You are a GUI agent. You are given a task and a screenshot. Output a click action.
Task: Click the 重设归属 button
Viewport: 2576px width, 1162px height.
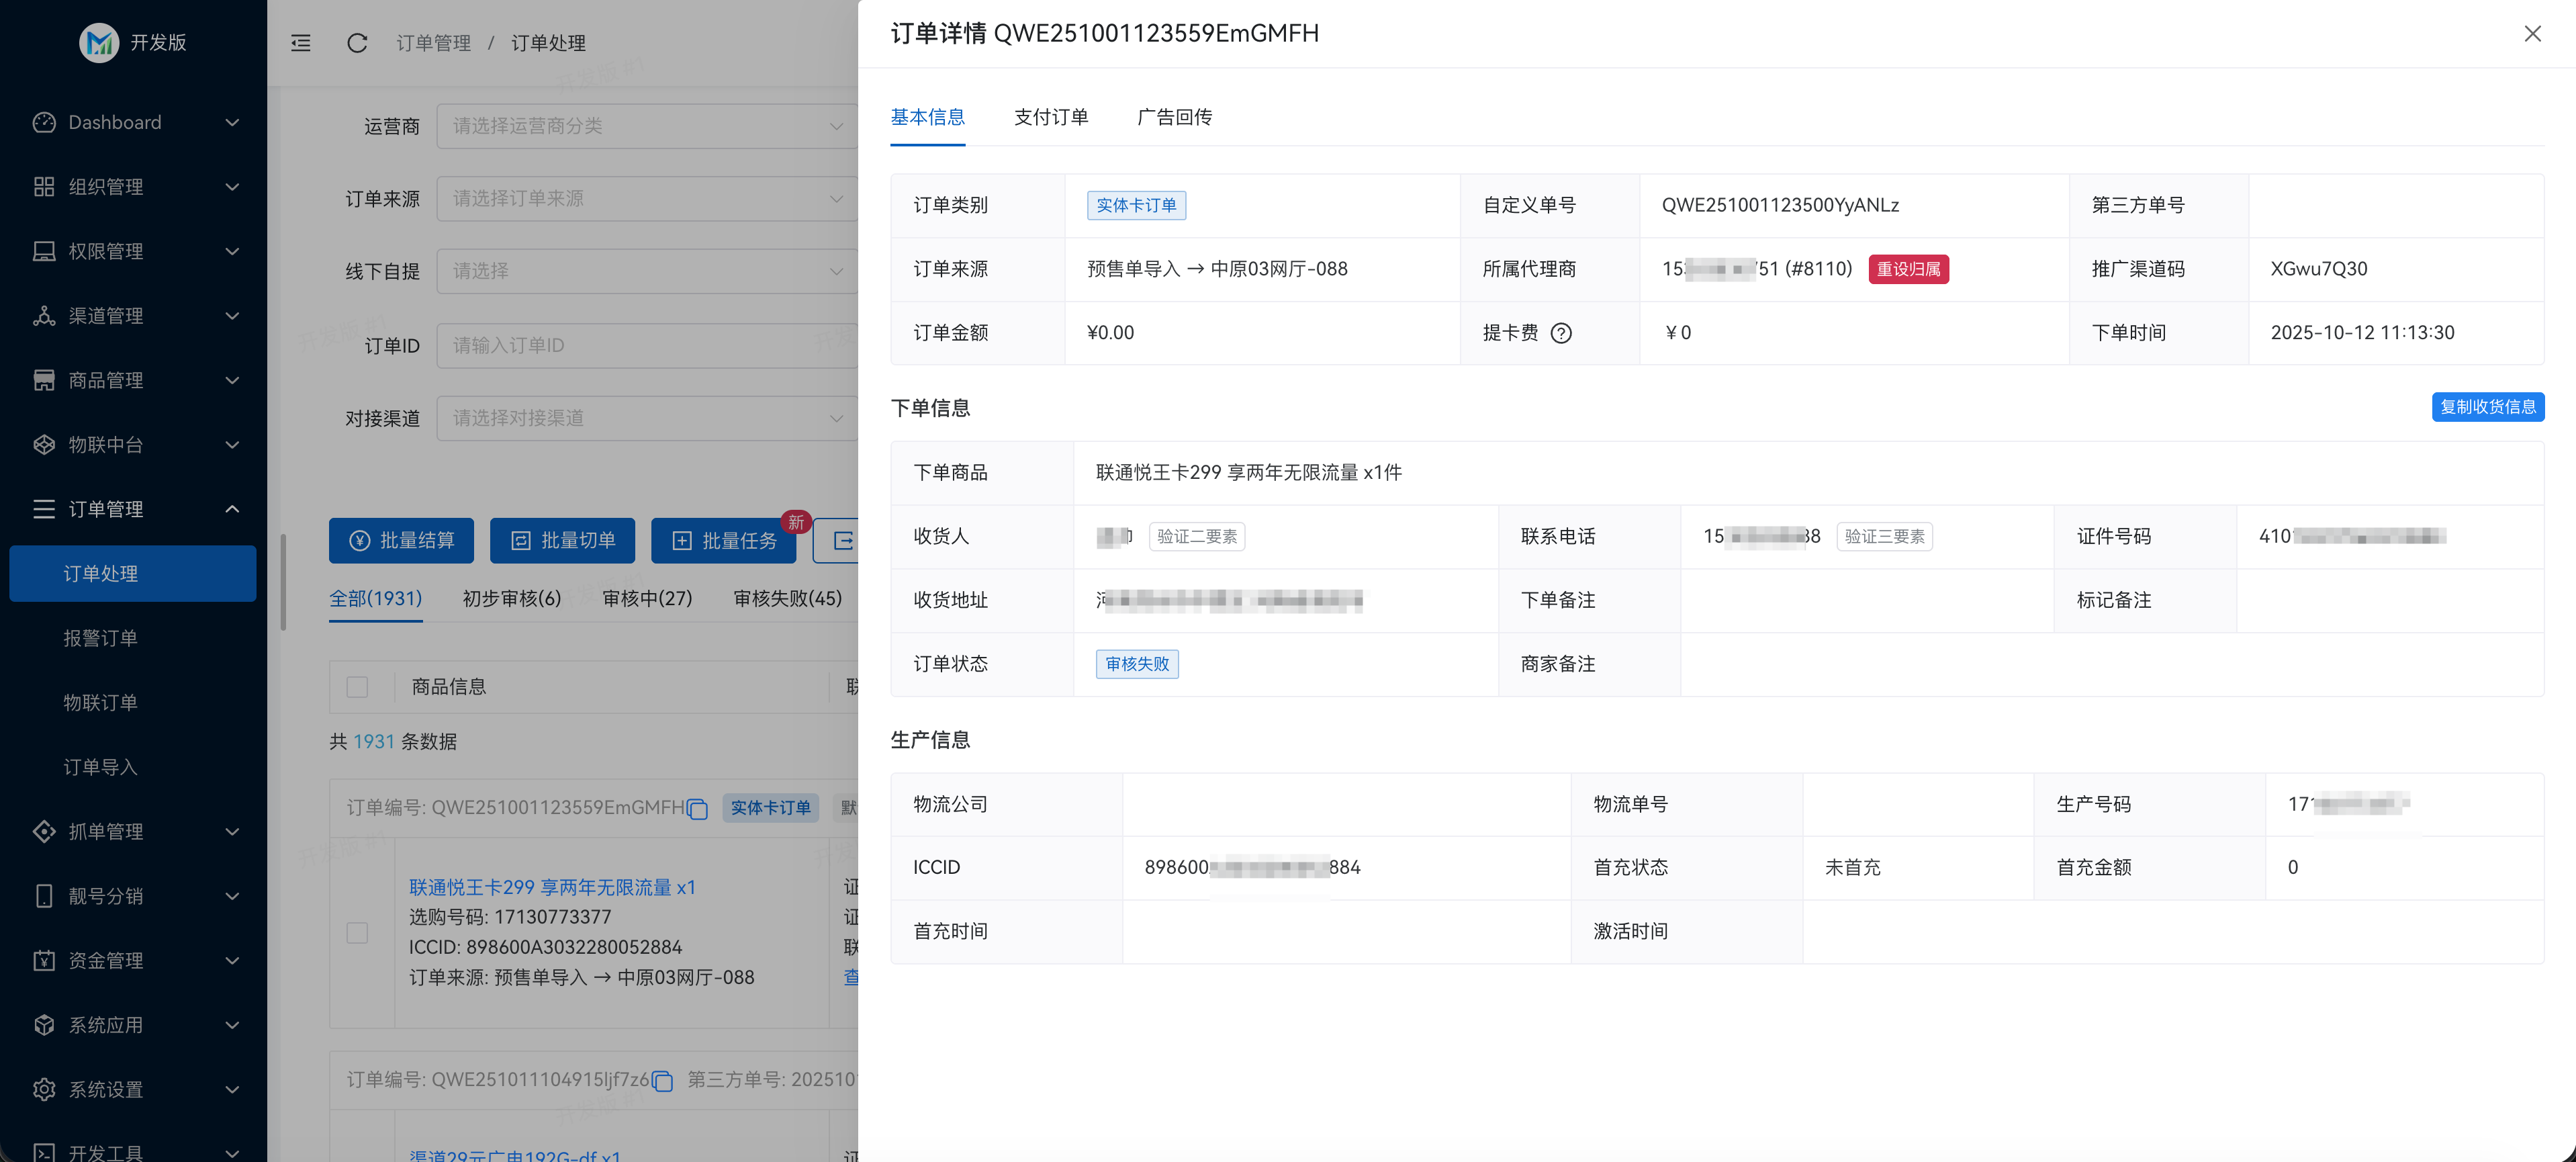[1908, 269]
